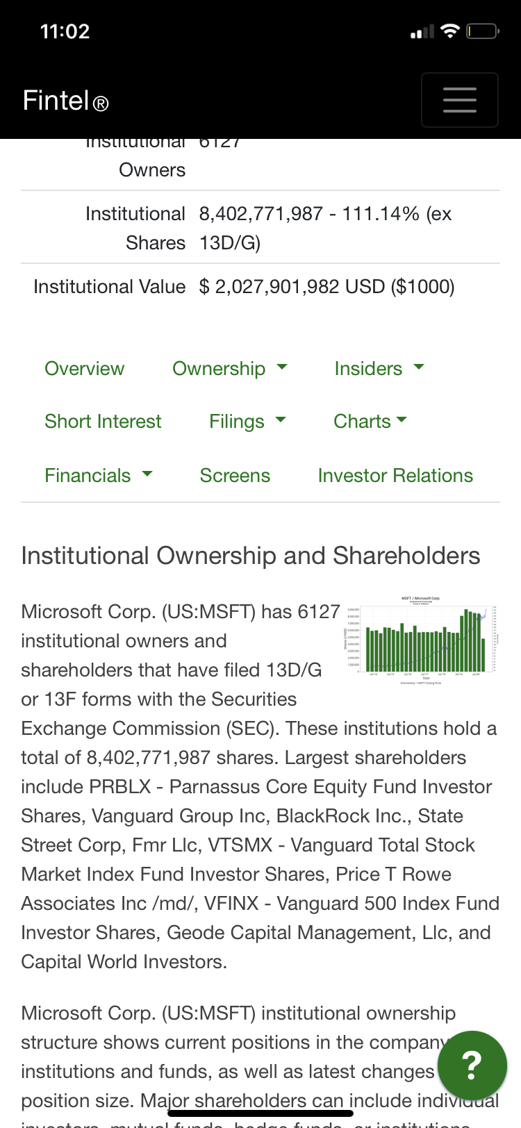
Task: Open the hamburger navigation menu
Action: (459, 100)
